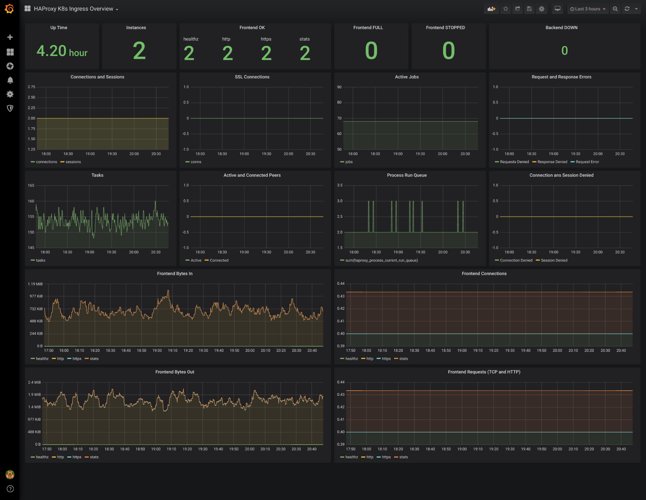Open the Alerting bell icon
This screenshot has width=646, height=500.
coord(10,80)
